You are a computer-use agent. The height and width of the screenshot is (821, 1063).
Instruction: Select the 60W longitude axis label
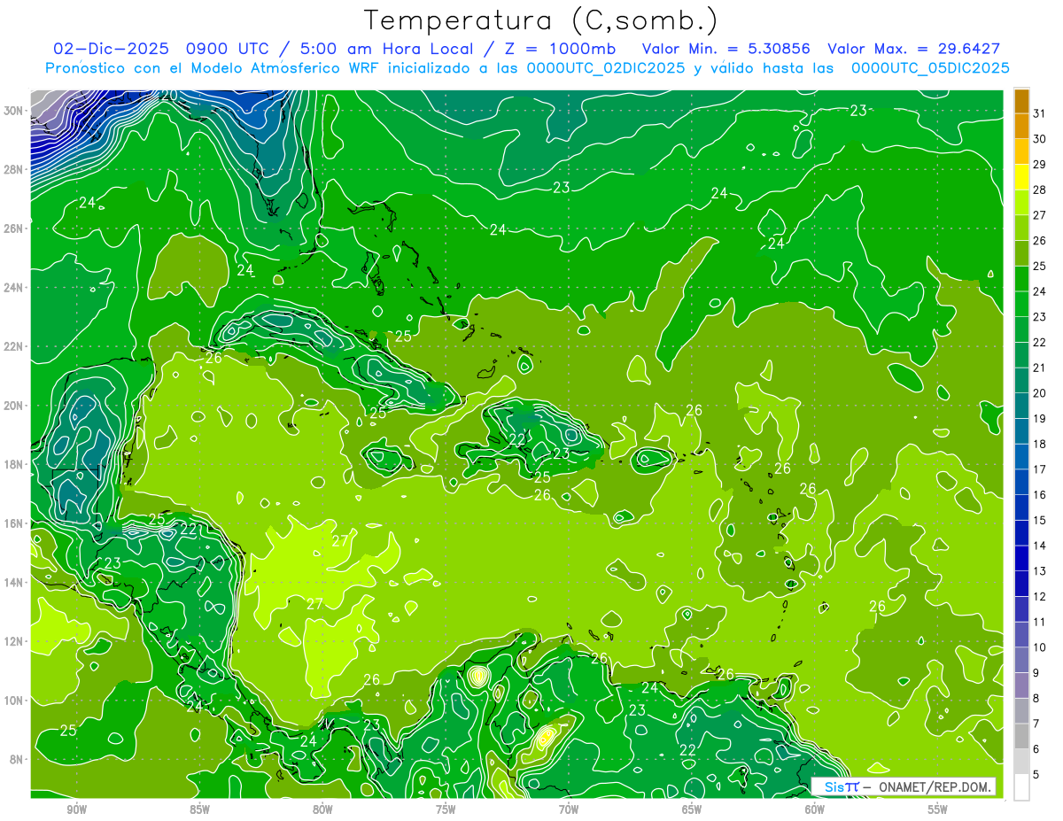(x=815, y=809)
